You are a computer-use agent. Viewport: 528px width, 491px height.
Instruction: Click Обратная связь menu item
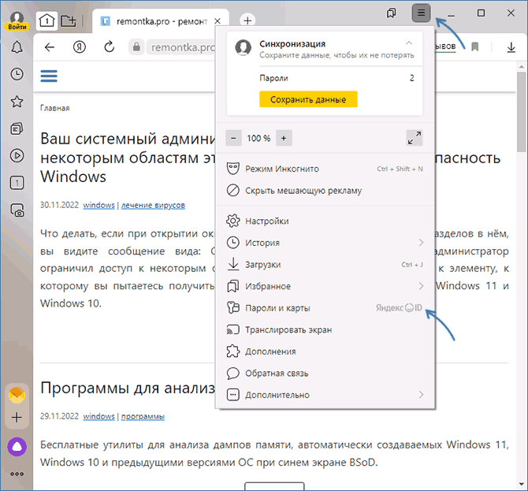click(325, 373)
